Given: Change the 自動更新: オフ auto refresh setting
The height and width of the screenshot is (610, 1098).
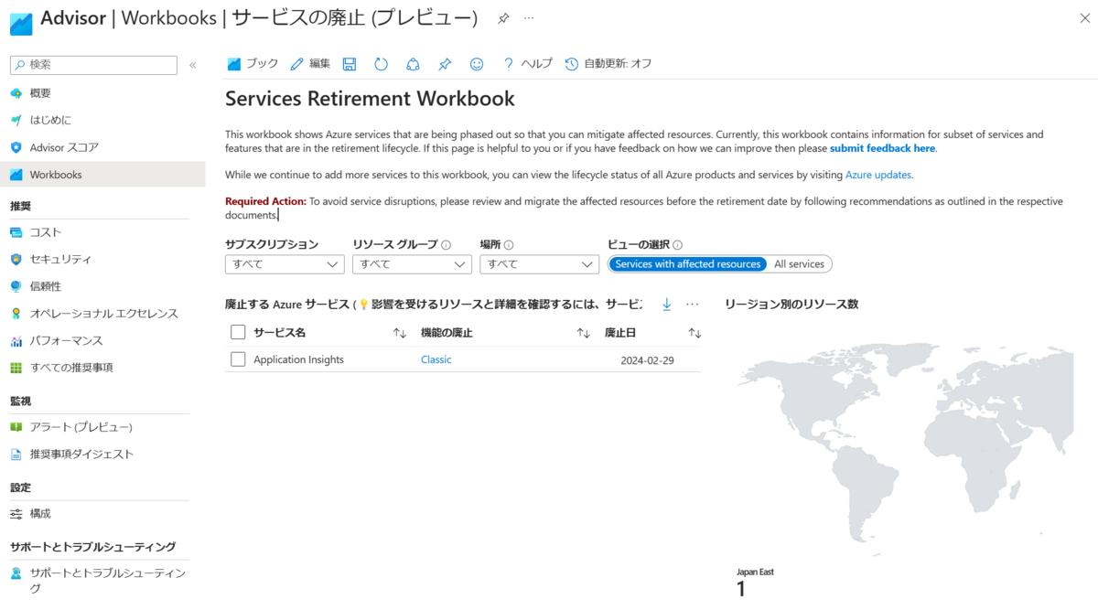Looking at the screenshot, I should pos(608,64).
